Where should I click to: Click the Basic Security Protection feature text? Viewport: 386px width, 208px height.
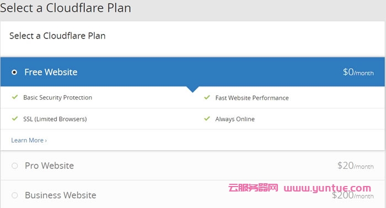tap(57, 97)
